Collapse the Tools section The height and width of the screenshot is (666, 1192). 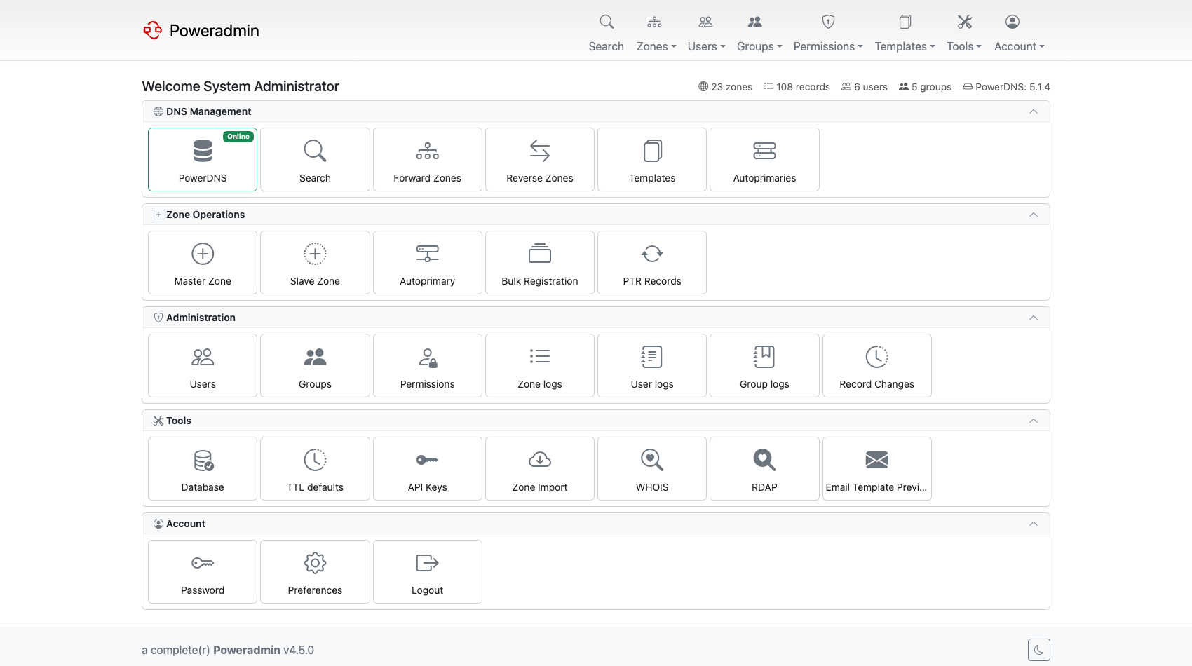coord(1033,421)
